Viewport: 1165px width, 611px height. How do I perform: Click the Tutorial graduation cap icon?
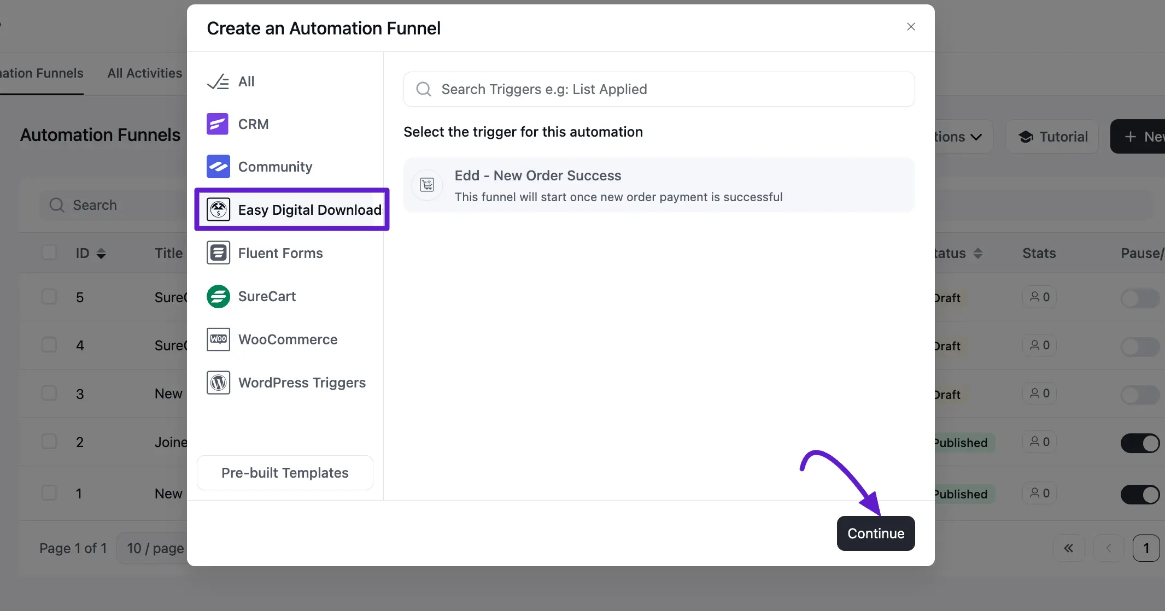[x=1026, y=137]
